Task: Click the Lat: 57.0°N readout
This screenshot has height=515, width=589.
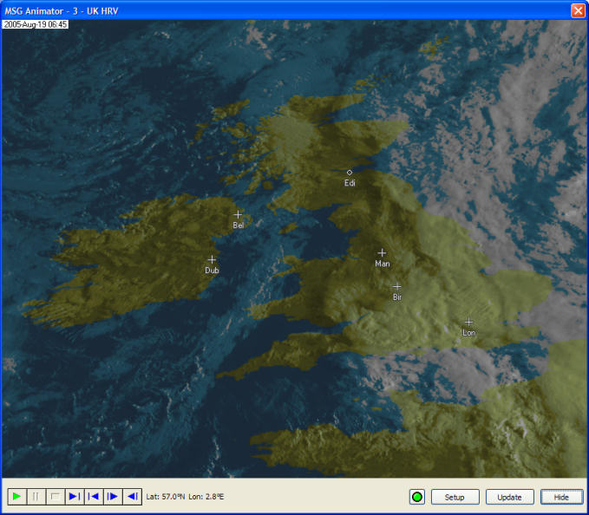Action: [x=166, y=497]
